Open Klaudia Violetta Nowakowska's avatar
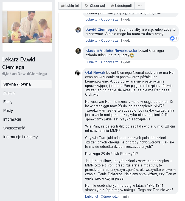 78,51
